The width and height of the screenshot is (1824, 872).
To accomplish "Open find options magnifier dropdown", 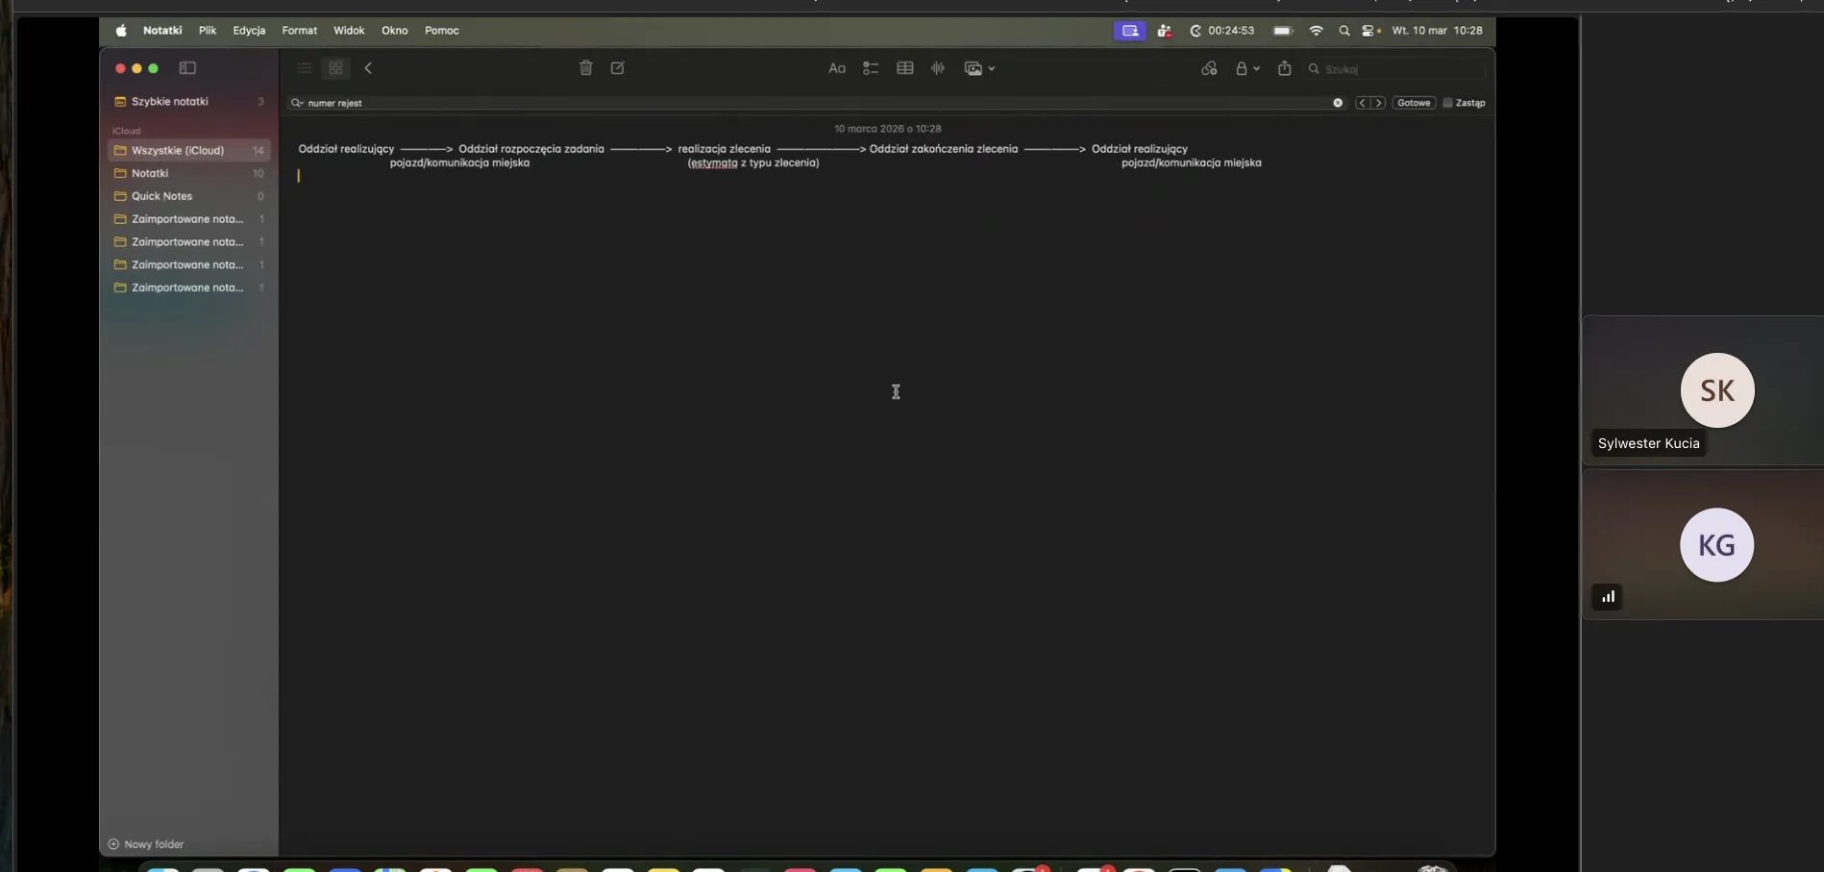I will 297,103.
